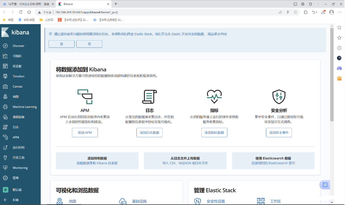
Task: Open the 添加样例数据 card
Action: tap(97, 161)
